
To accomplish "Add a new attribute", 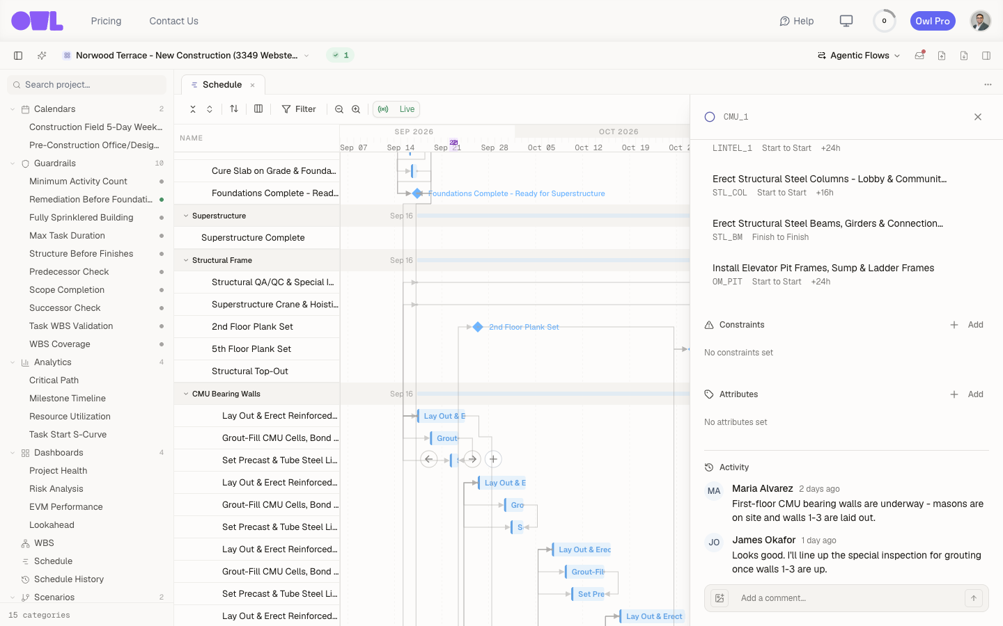I will (967, 394).
